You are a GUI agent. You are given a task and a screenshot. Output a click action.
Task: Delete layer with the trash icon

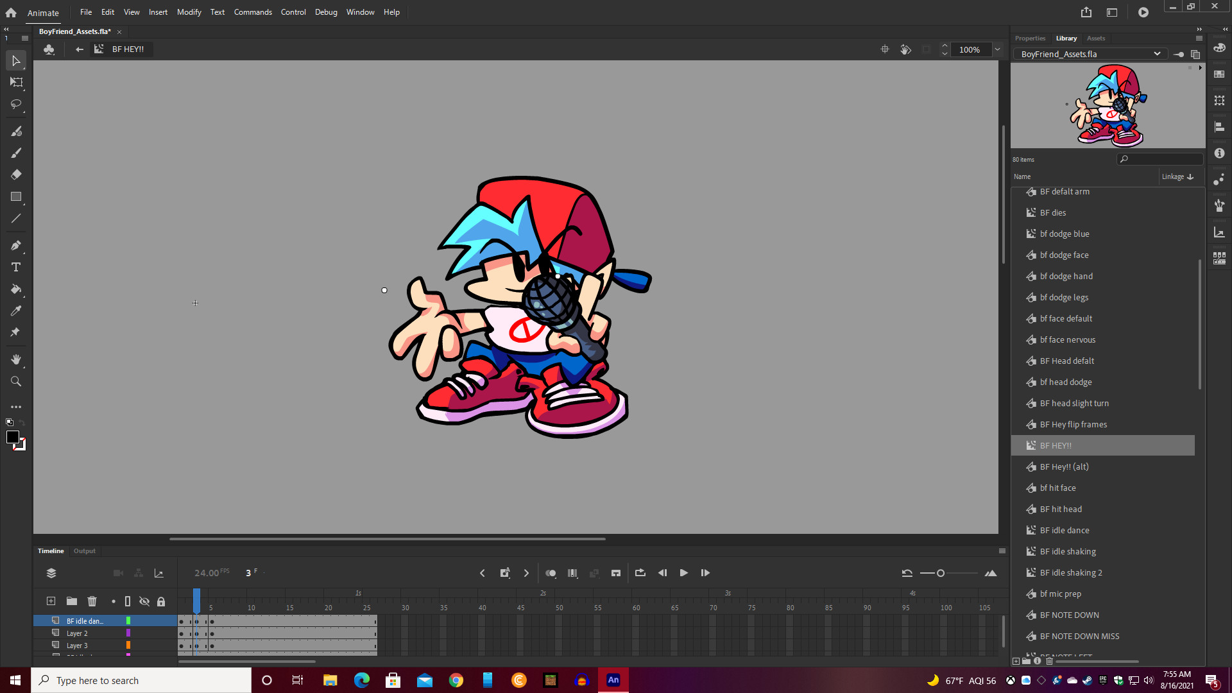click(92, 601)
